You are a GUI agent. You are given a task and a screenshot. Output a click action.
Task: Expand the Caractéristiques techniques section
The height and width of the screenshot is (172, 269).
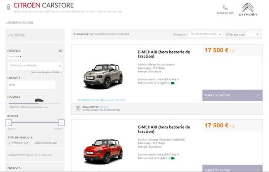[35, 155]
